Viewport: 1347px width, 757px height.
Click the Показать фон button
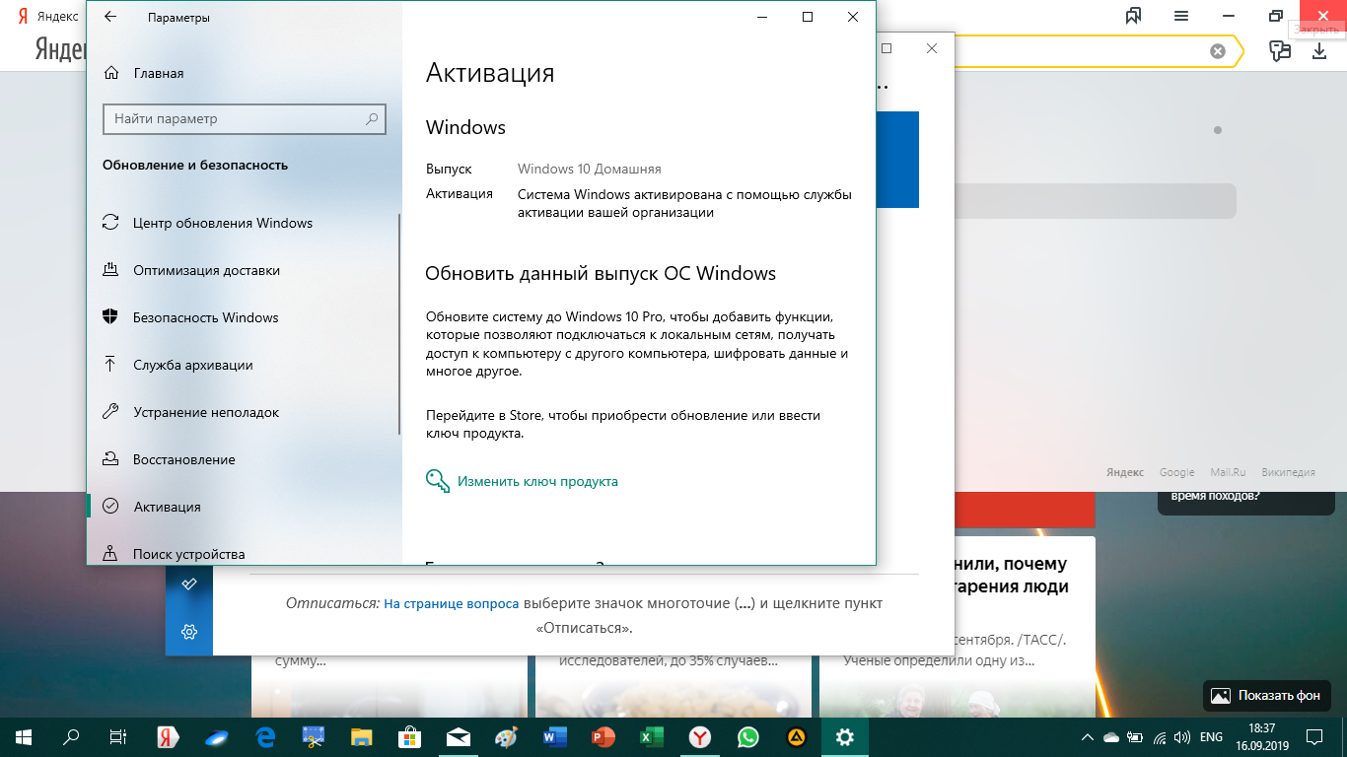pos(1266,695)
